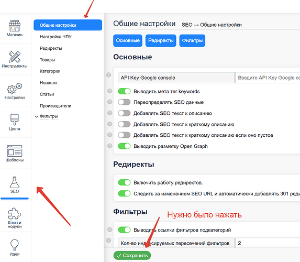This screenshot has width=300, height=262.
Task: Toggle Следить за изменением SEO URL
Action: [124, 193]
